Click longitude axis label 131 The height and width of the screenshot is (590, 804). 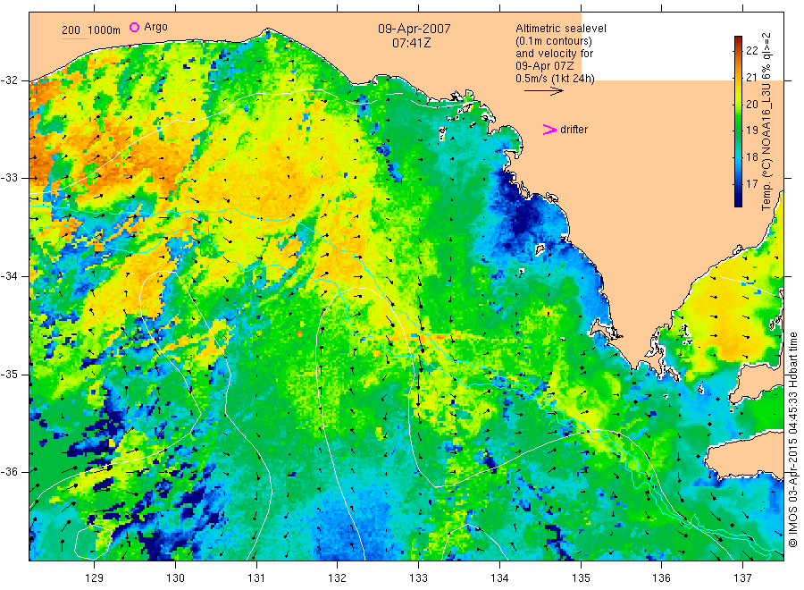pos(256,577)
